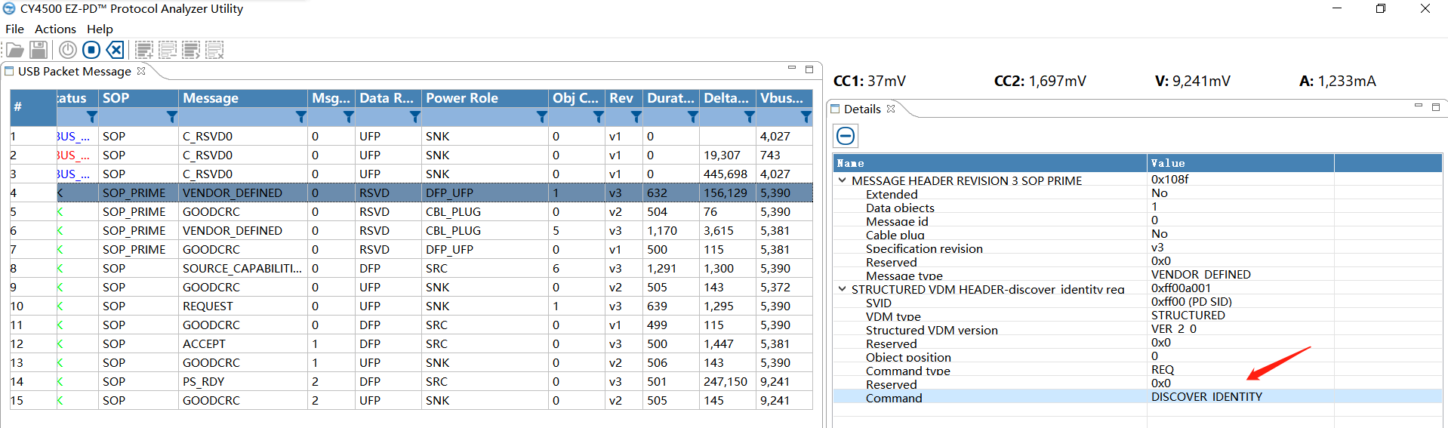Click the save floppy disk toolbar icon
Image resolution: width=1448 pixels, height=428 pixels.
[x=39, y=50]
